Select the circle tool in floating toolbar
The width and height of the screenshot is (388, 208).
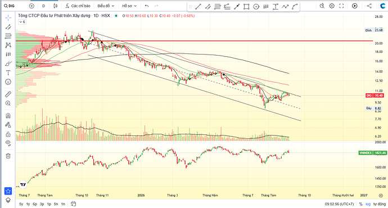(256, 7)
